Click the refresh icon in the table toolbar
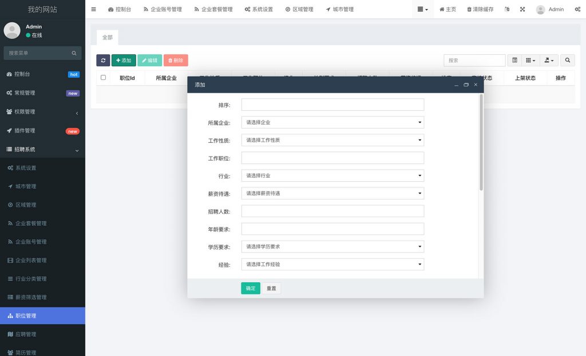 [103, 60]
